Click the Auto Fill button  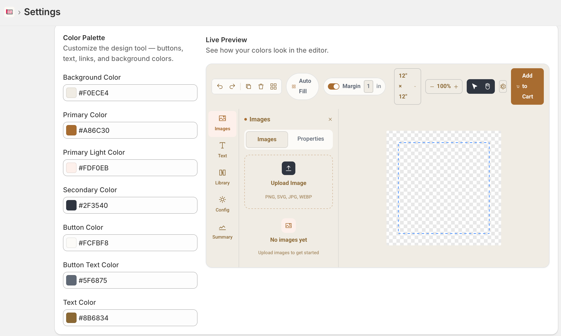point(302,86)
